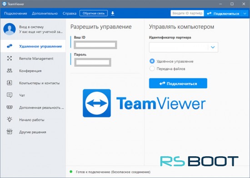Viewport: 250px width, 178px height.
Task: Open Компьютеры и контакты address book icon
Action: click(9, 83)
